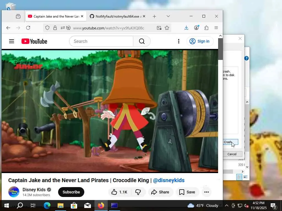Open the volume control in system tray
The width and height of the screenshot is (282, 211).
pyautogui.click(x=246, y=206)
